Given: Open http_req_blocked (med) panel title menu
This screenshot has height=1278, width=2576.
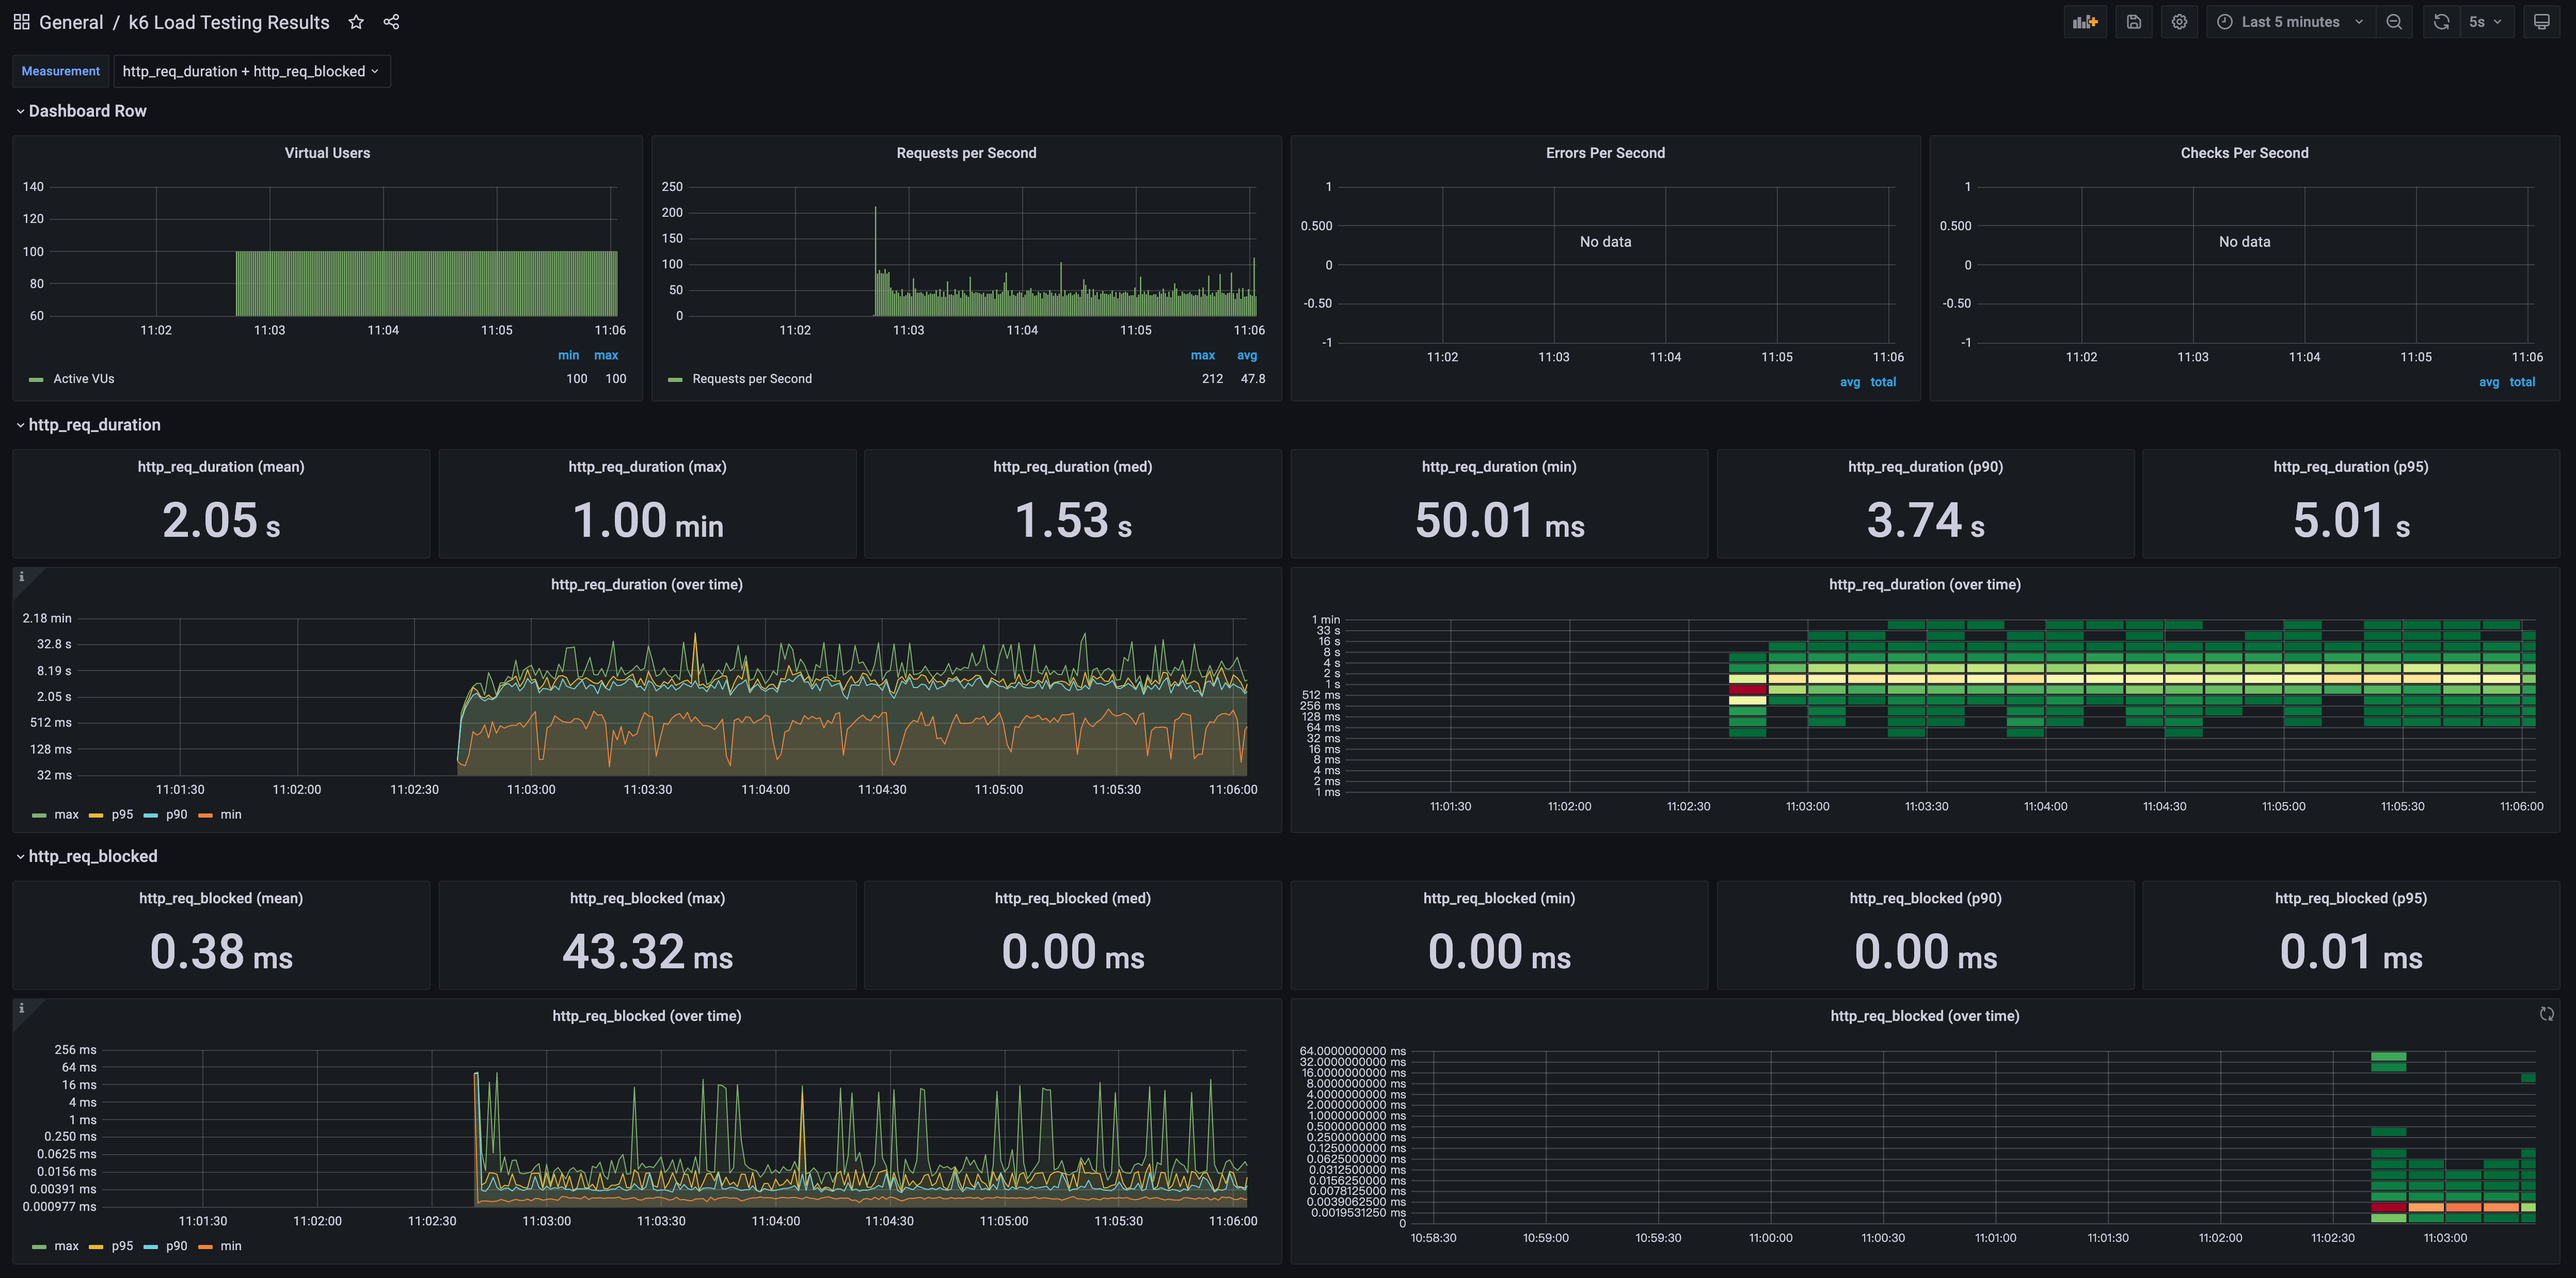Looking at the screenshot, I should [1072, 898].
